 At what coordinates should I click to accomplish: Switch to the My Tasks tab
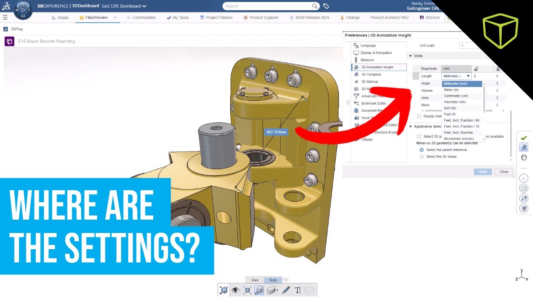click(x=178, y=17)
